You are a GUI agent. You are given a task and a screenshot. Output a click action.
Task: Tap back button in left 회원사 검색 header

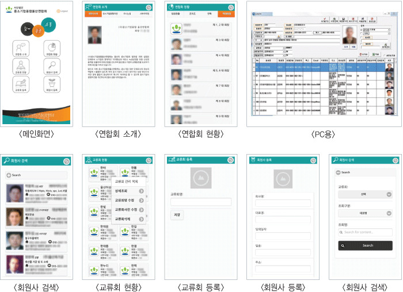(66, 162)
